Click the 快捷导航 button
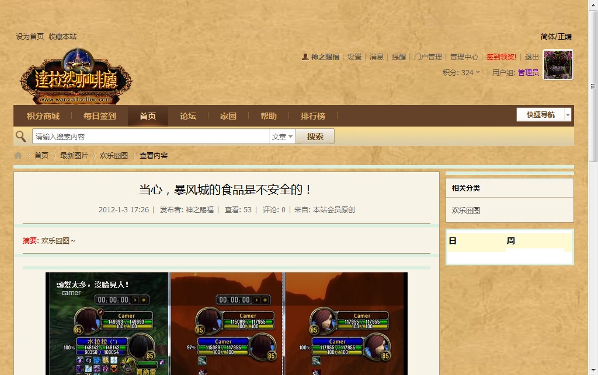This screenshot has height=375, width=598. point(540,114)
